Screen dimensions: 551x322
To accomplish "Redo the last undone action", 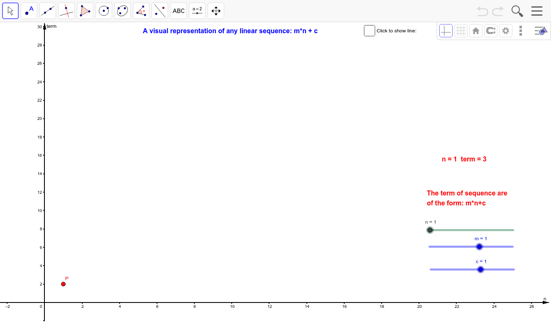I will click(498, 11).
